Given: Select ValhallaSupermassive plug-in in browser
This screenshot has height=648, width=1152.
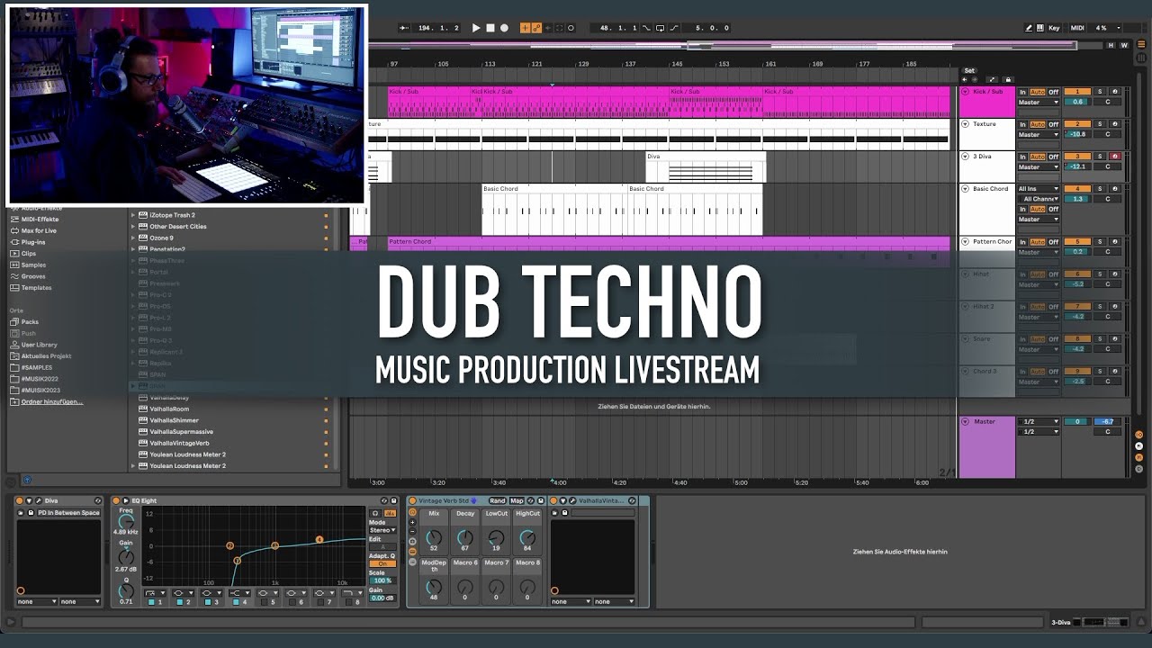Looking at the screenshot, I should click(x=180, y=432).
